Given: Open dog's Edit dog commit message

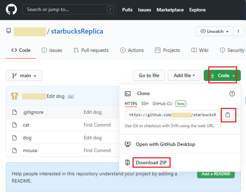Looking at the screenshot, I should [93, 138].
